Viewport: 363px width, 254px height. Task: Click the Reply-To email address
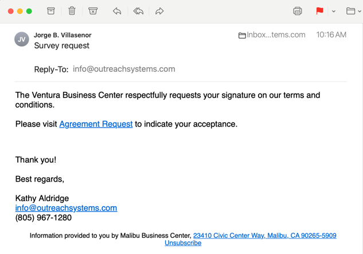(x=124, y=69)
